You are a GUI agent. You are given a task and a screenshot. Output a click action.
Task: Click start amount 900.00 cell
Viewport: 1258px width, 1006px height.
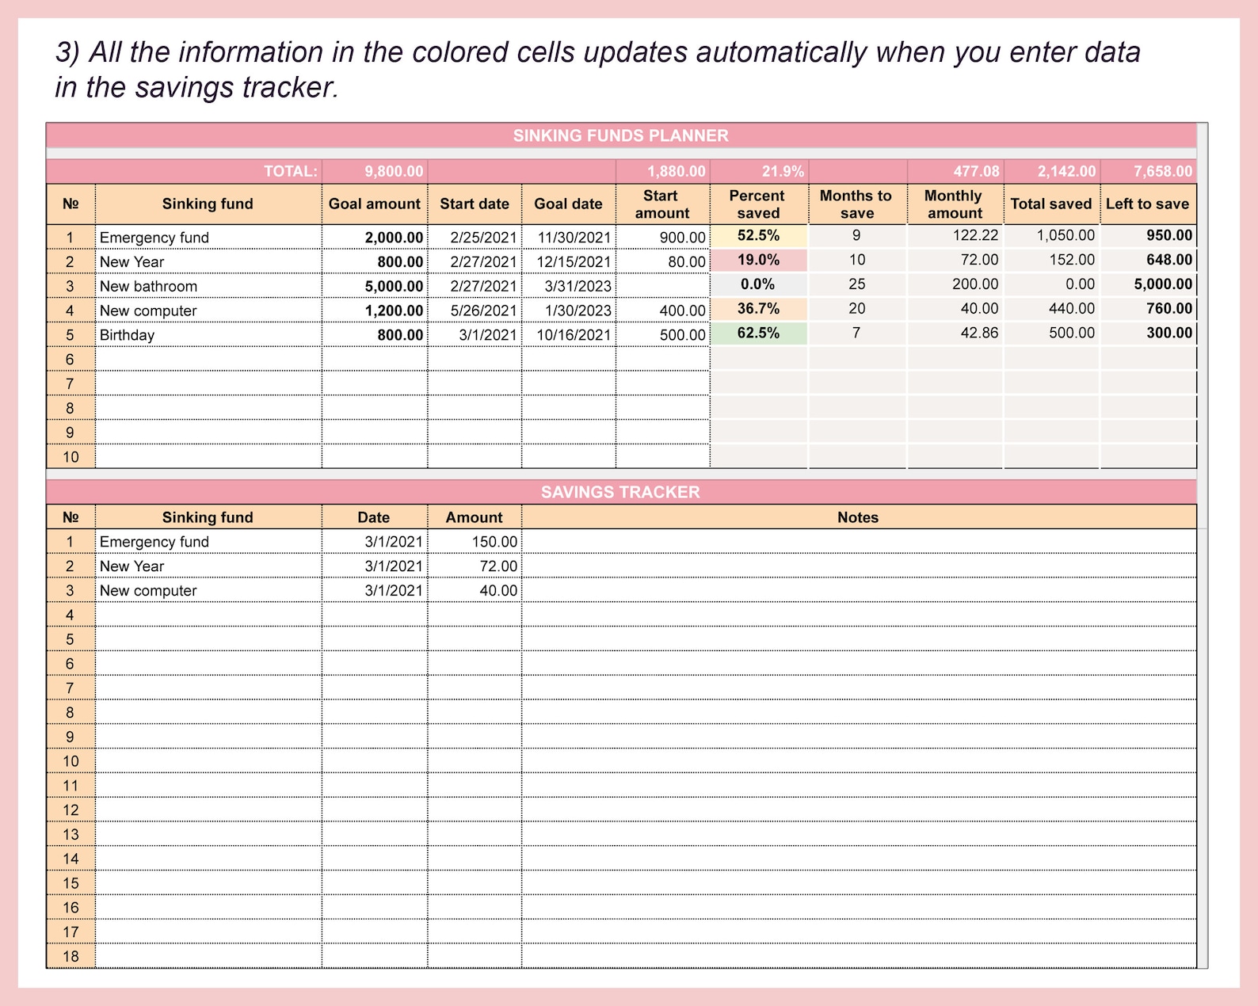[663, 237]
